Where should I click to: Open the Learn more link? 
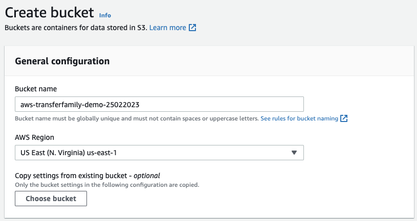click(x=167, y=28)
